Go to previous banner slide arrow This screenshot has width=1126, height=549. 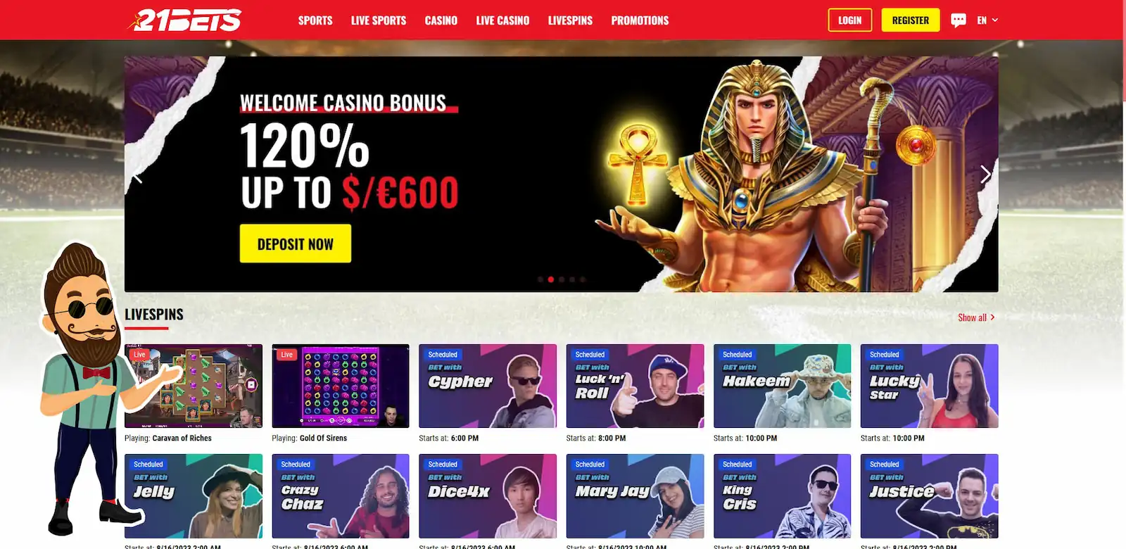138,175
